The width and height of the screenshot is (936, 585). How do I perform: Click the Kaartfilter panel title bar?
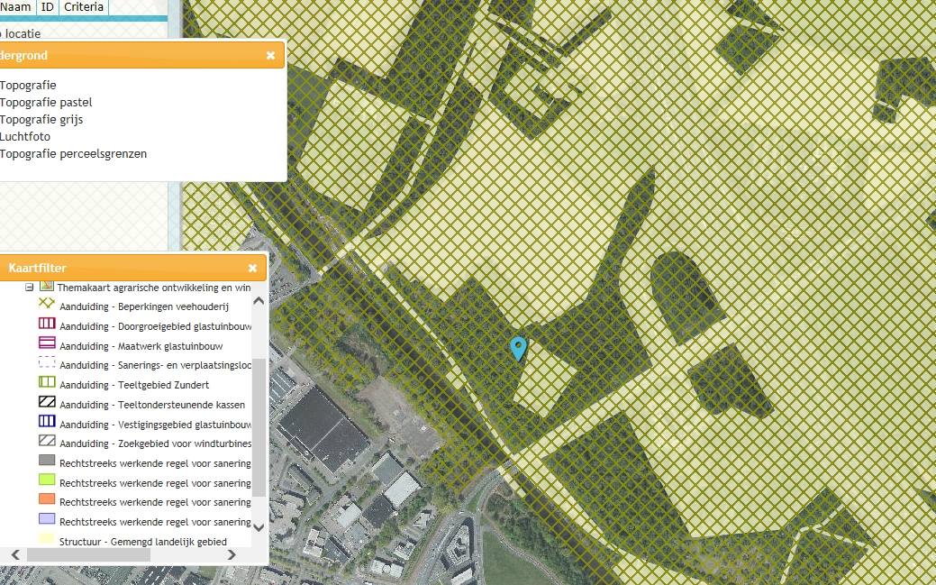[x=132, y=268]
